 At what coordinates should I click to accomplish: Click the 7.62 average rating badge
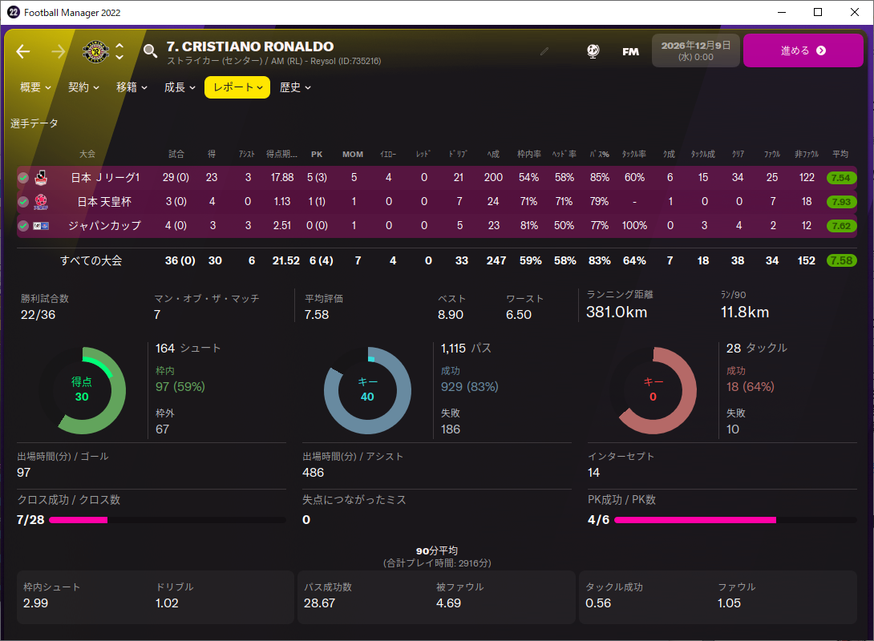tap(841, 225)
